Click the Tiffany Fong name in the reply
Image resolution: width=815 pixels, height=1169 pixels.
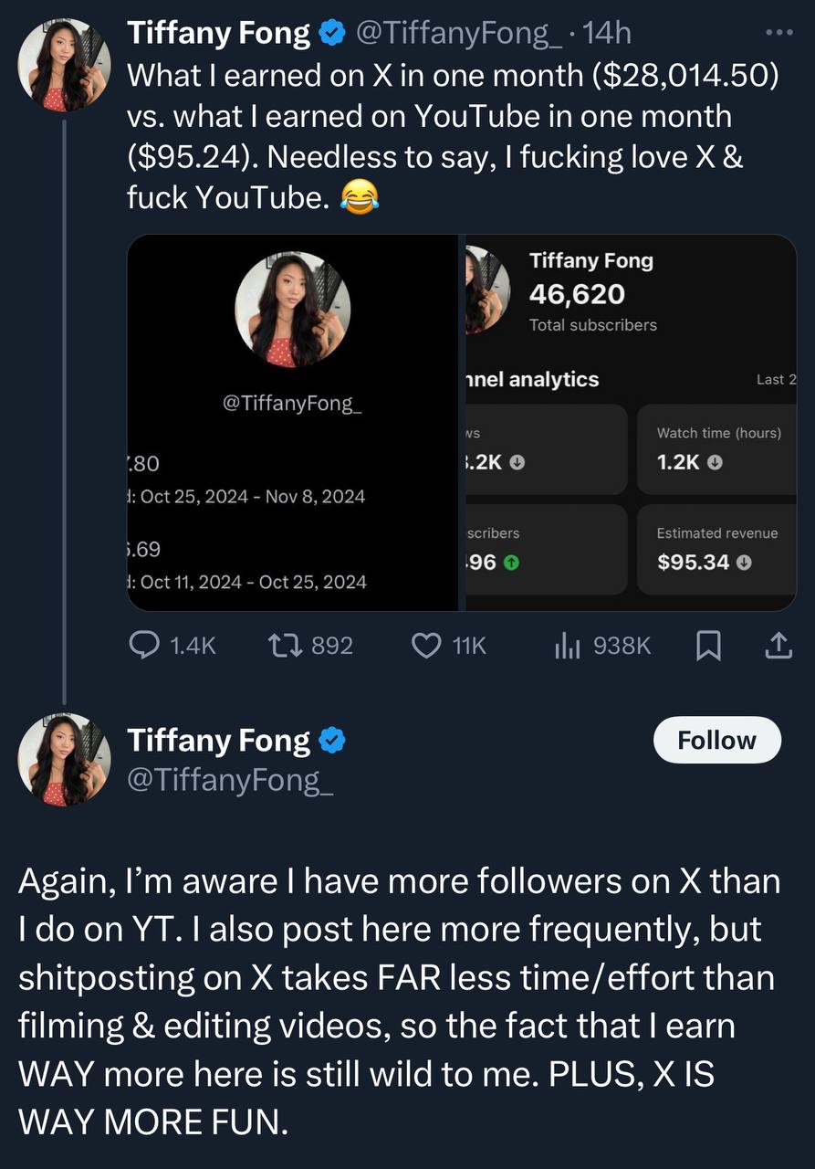click(x=219, y=741)
